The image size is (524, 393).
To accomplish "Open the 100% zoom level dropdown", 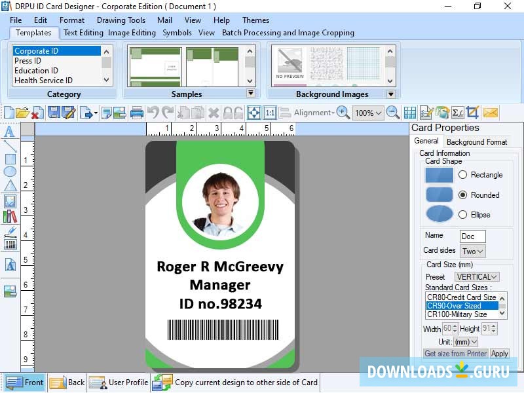I will click(367, 113).
